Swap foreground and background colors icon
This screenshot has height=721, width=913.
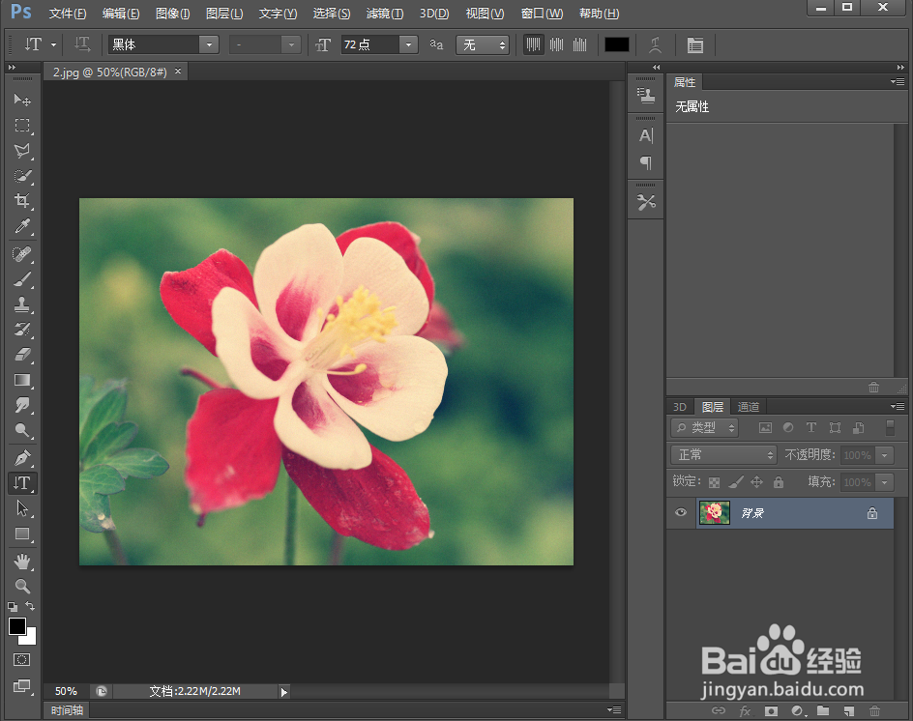tap(30, 606)
